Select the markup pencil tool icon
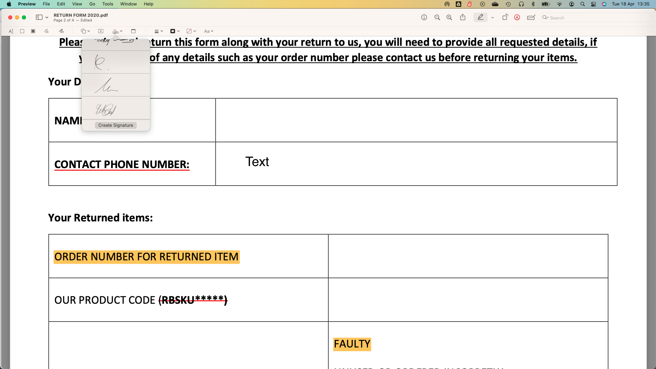 [481, 17]
